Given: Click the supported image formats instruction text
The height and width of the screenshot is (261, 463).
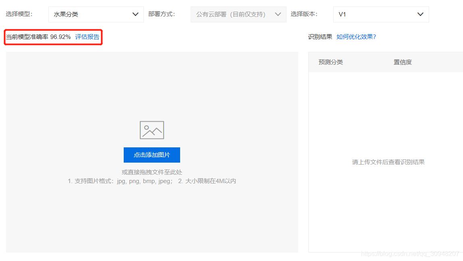Looking at the screenshot, I should 152,181.
